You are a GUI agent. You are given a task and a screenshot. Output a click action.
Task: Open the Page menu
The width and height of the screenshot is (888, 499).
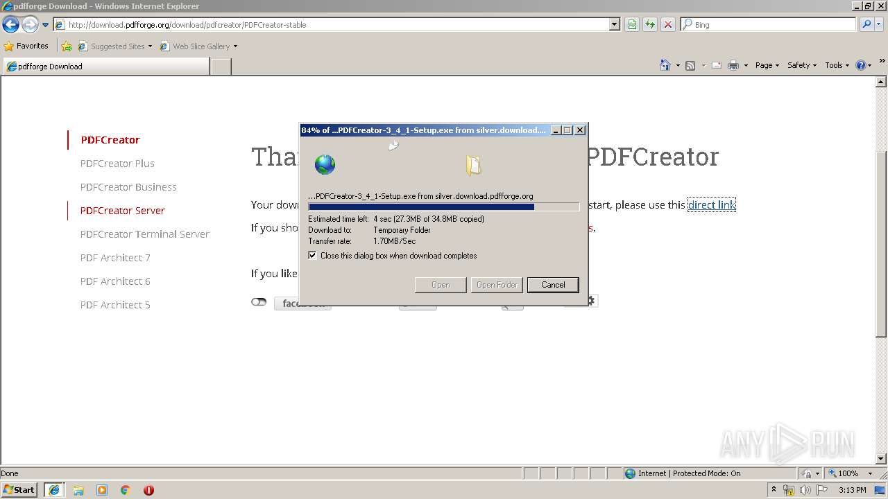(767, 65)
